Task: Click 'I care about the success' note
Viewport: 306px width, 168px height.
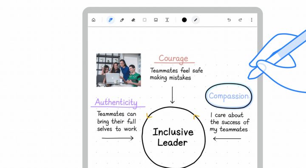Action: click(x=229, y=122)
